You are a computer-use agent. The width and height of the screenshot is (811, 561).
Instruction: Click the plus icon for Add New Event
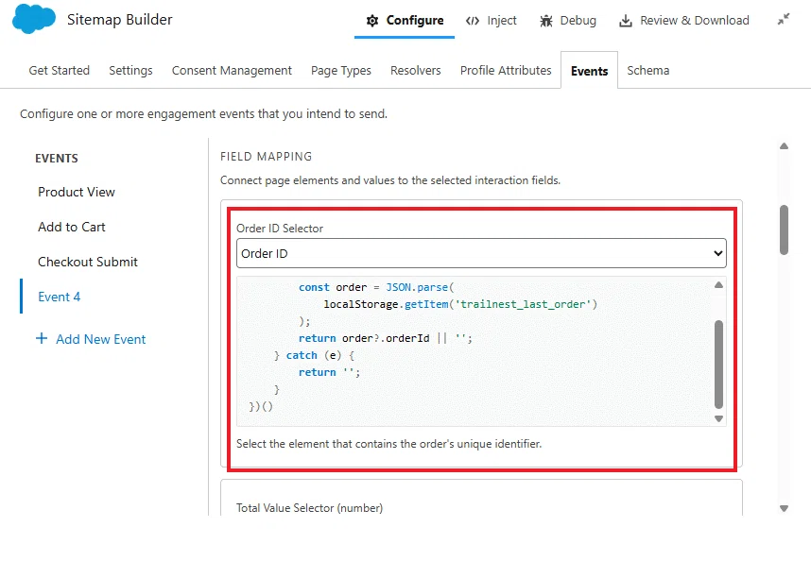click(42, 338)
